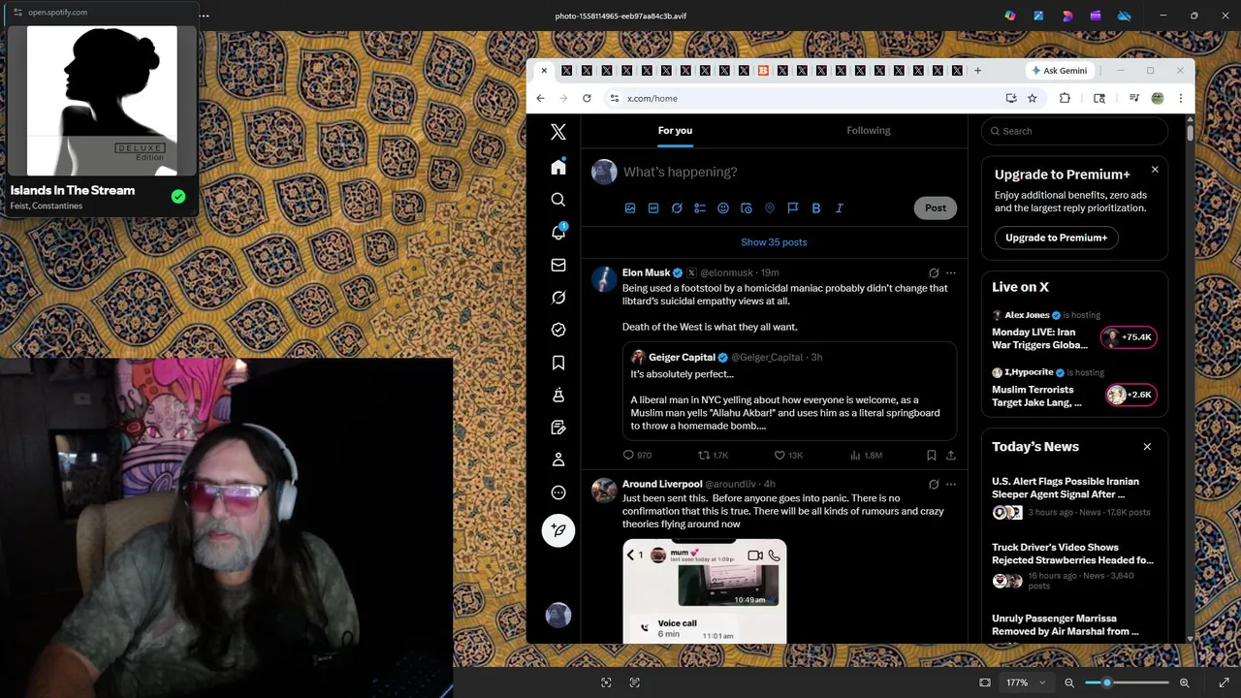
Task: Open Copilot icon in Photos title bar
Action: click(x=1010, y=16)
